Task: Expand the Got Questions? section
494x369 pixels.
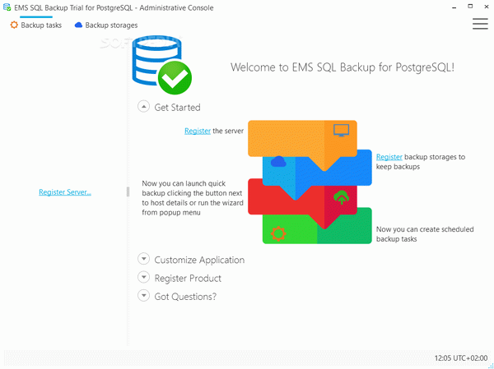Action: [144, 296]
